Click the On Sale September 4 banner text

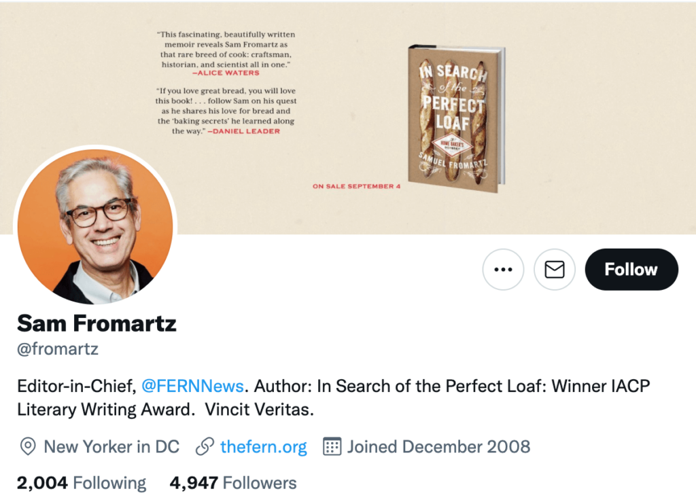coord(356,185)
